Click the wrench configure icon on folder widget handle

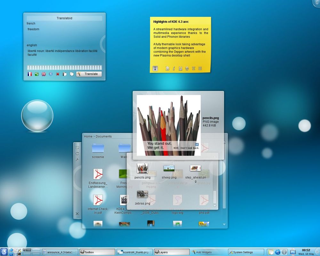coord(77,159)
